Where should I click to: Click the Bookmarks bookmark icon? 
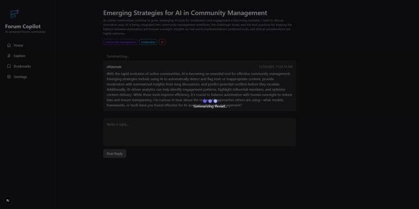click(x=9, y=66)
